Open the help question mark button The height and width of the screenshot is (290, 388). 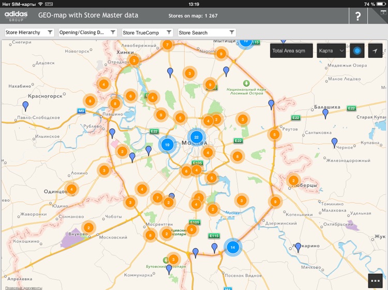tap(358, 16)
